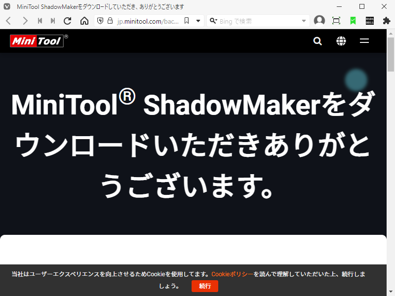Click the scrollbar up arrow
395x296 pixels.
pos(391,33)
